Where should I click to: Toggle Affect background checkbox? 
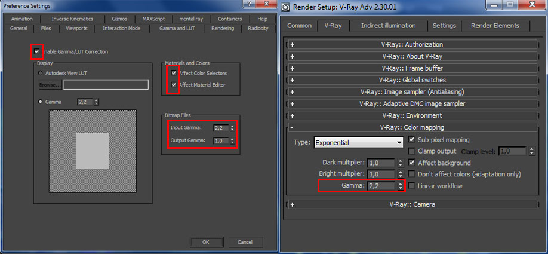(x=412, y=163)
